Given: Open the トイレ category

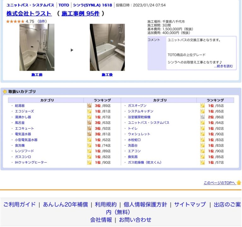Looking at the screenshot, I should point(133,128).
